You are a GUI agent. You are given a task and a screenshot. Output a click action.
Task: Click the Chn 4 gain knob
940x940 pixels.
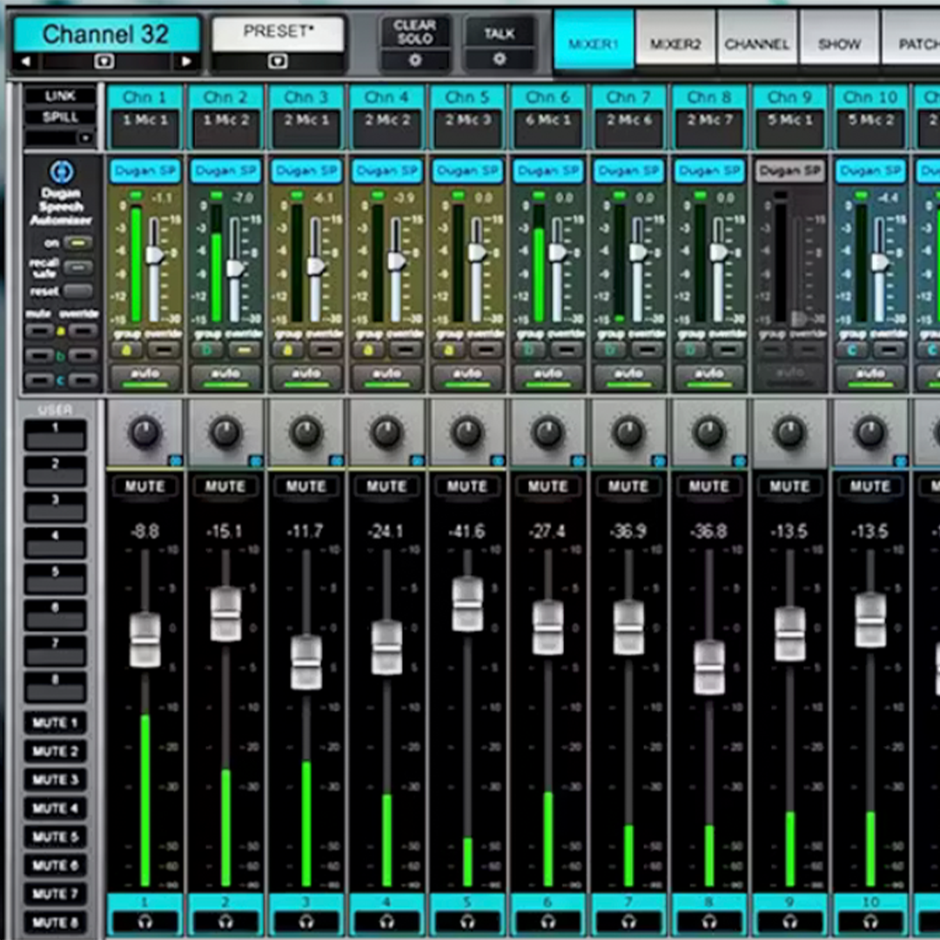tap(386, 432)
